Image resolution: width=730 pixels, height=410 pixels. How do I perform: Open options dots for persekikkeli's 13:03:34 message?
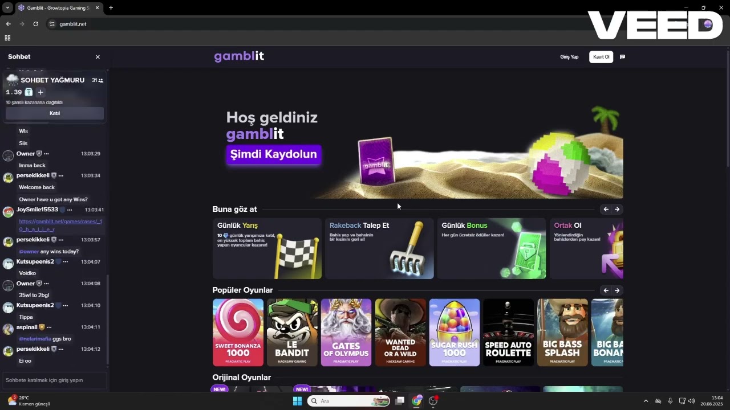pyautogui.click(x=61, y=175)
